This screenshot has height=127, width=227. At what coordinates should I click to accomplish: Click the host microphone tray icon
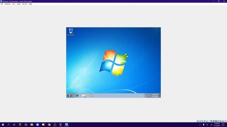click(x=204, y=125)
